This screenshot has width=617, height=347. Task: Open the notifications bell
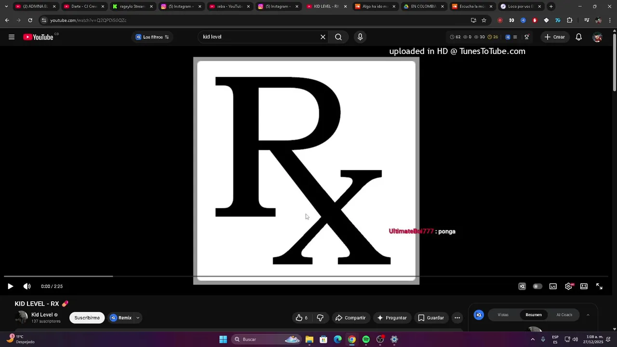579,37
